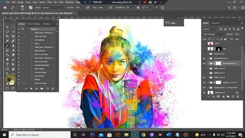Open the Image menu
245x138 pixels.
20,2
